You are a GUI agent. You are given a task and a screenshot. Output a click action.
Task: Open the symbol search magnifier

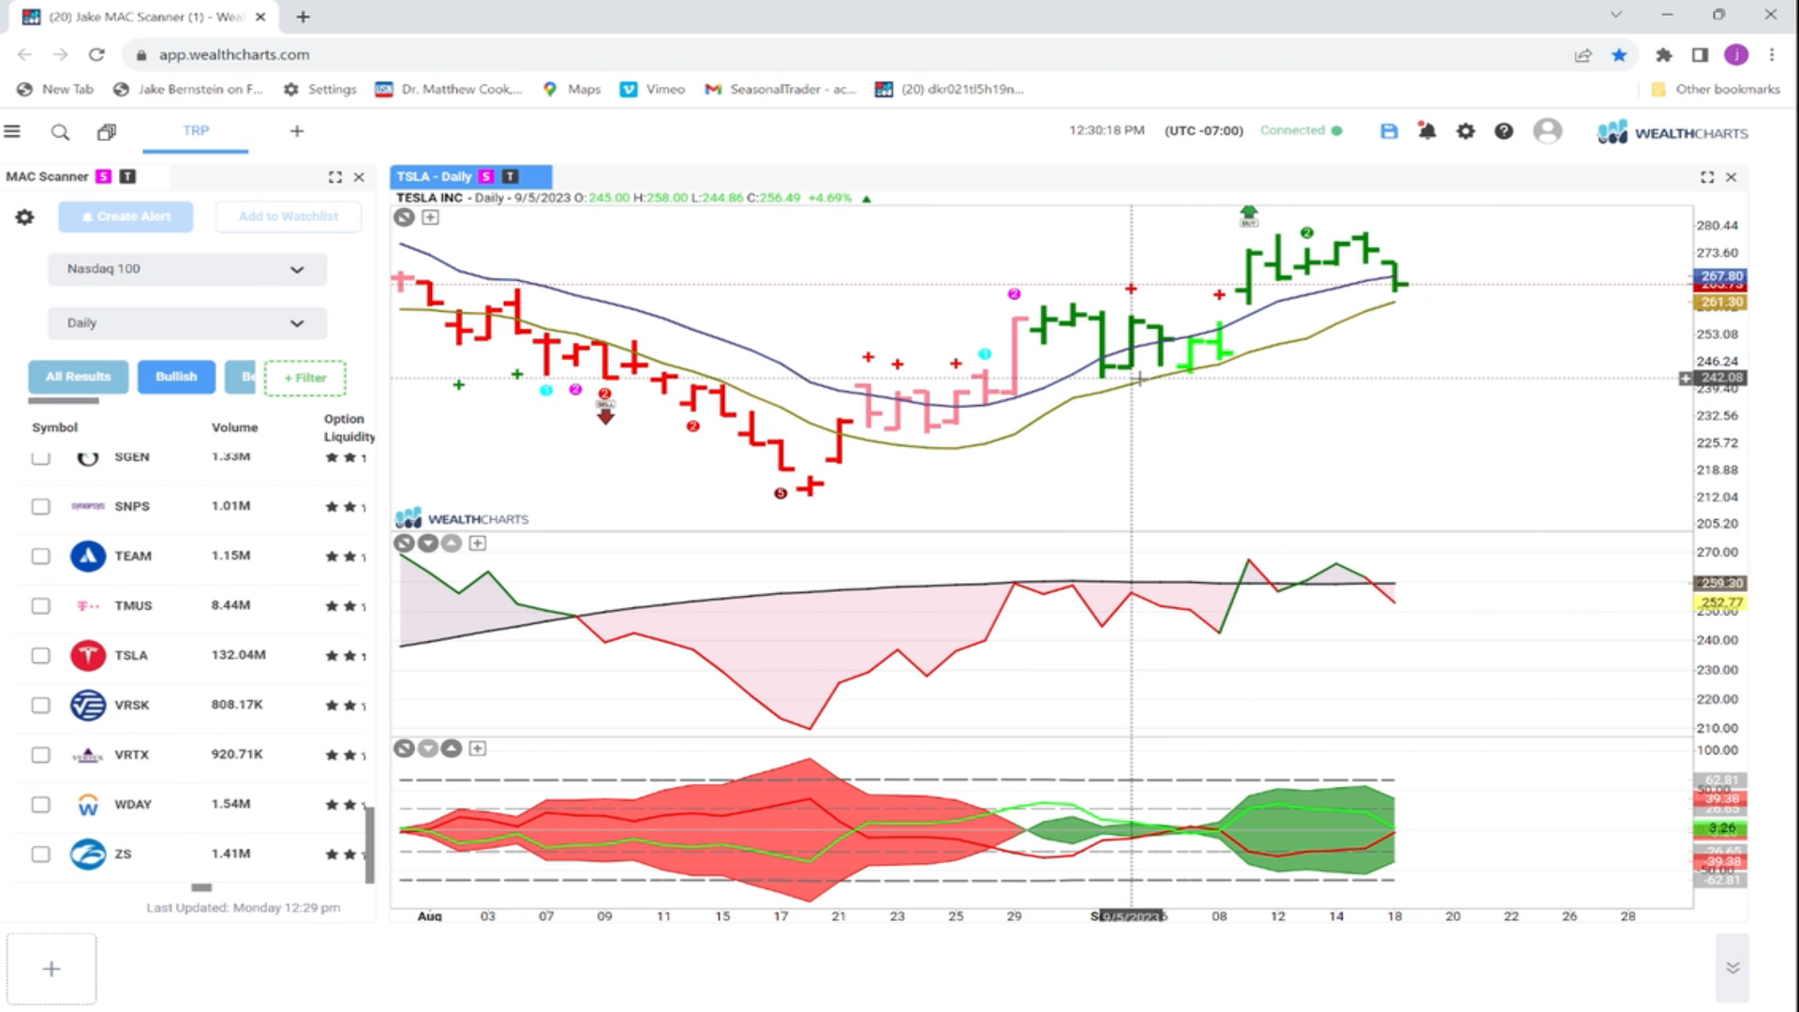pos(60,132)
